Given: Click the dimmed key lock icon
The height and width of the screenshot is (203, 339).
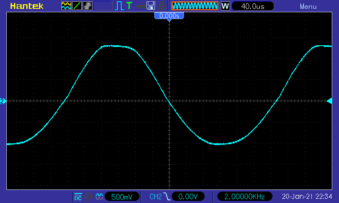Looking at the screenshot, I should 140,6.
